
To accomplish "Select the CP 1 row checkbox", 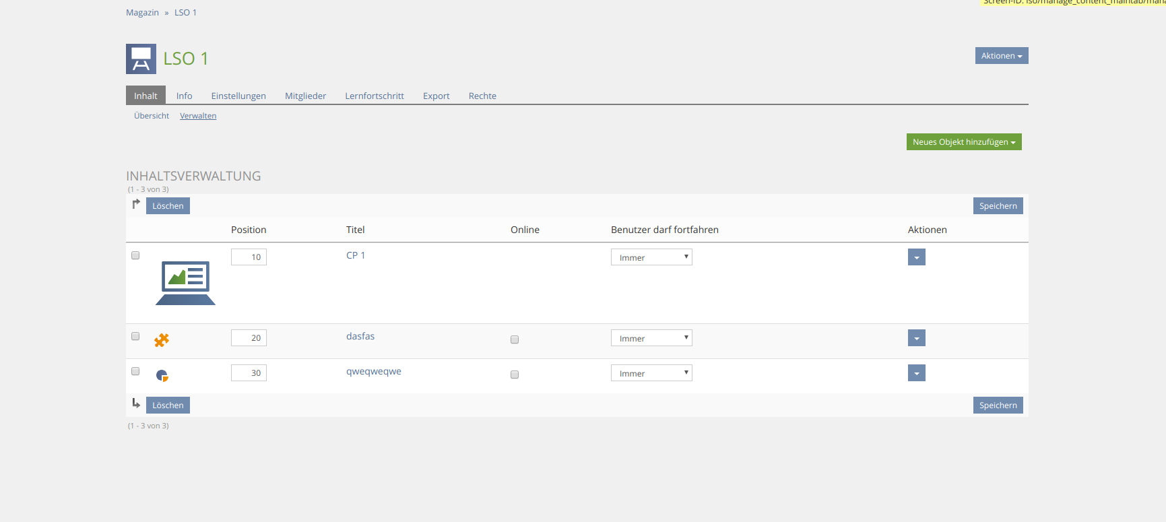I will tap(135, 255).
